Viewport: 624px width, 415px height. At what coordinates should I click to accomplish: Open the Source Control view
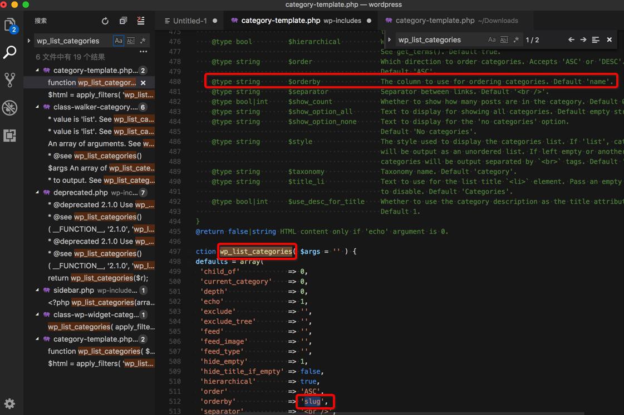click(x=10, y=80)
